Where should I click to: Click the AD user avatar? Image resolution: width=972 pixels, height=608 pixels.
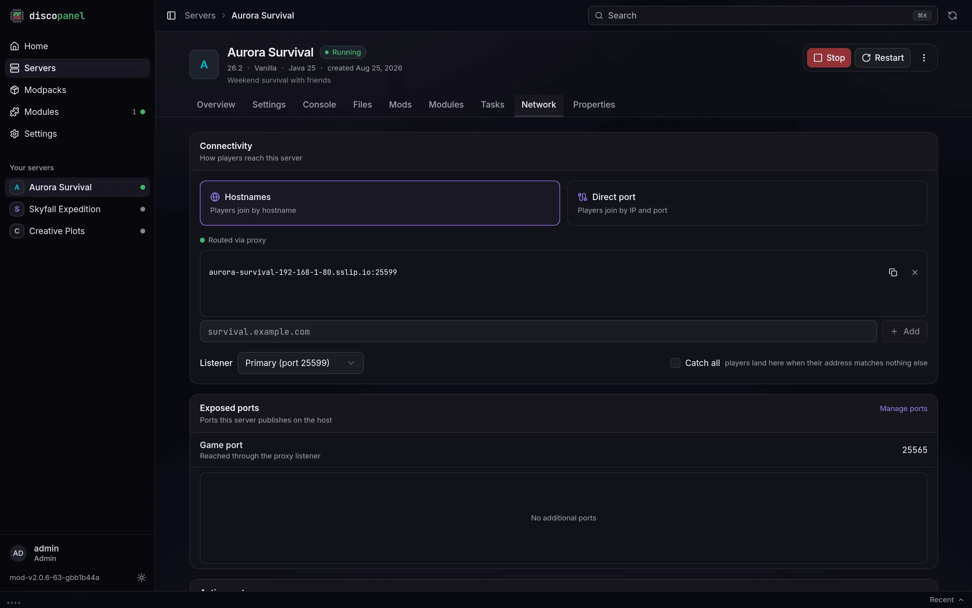pyautogui.click(x=18, y=553)
